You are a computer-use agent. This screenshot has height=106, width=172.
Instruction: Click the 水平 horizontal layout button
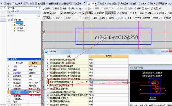tap(120, 18)
